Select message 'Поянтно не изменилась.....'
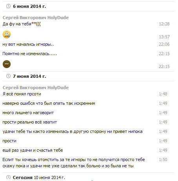 click(x=30, y=54)
